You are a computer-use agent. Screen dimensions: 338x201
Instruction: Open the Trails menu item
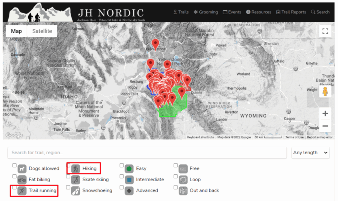point(181,12)
